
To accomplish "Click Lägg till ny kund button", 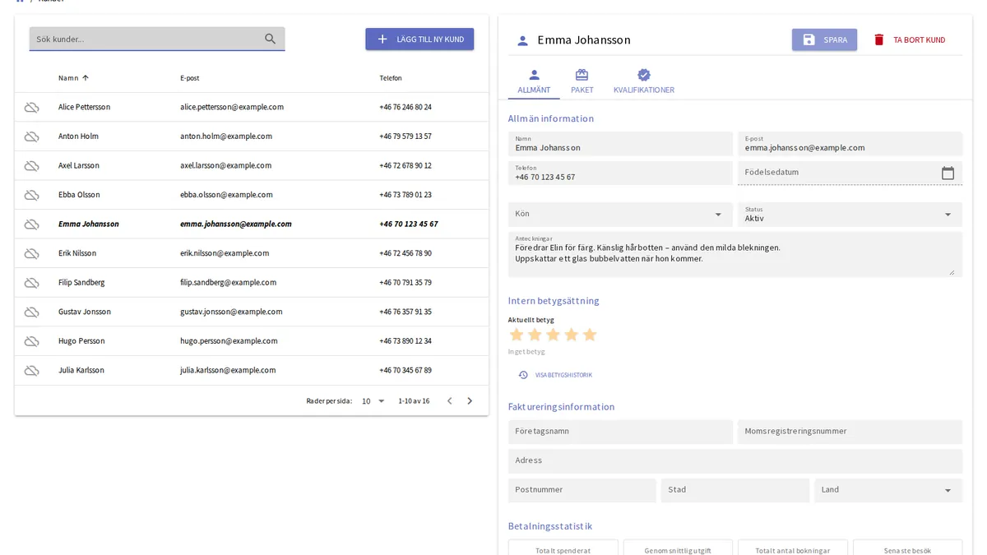I will [419, 39].
